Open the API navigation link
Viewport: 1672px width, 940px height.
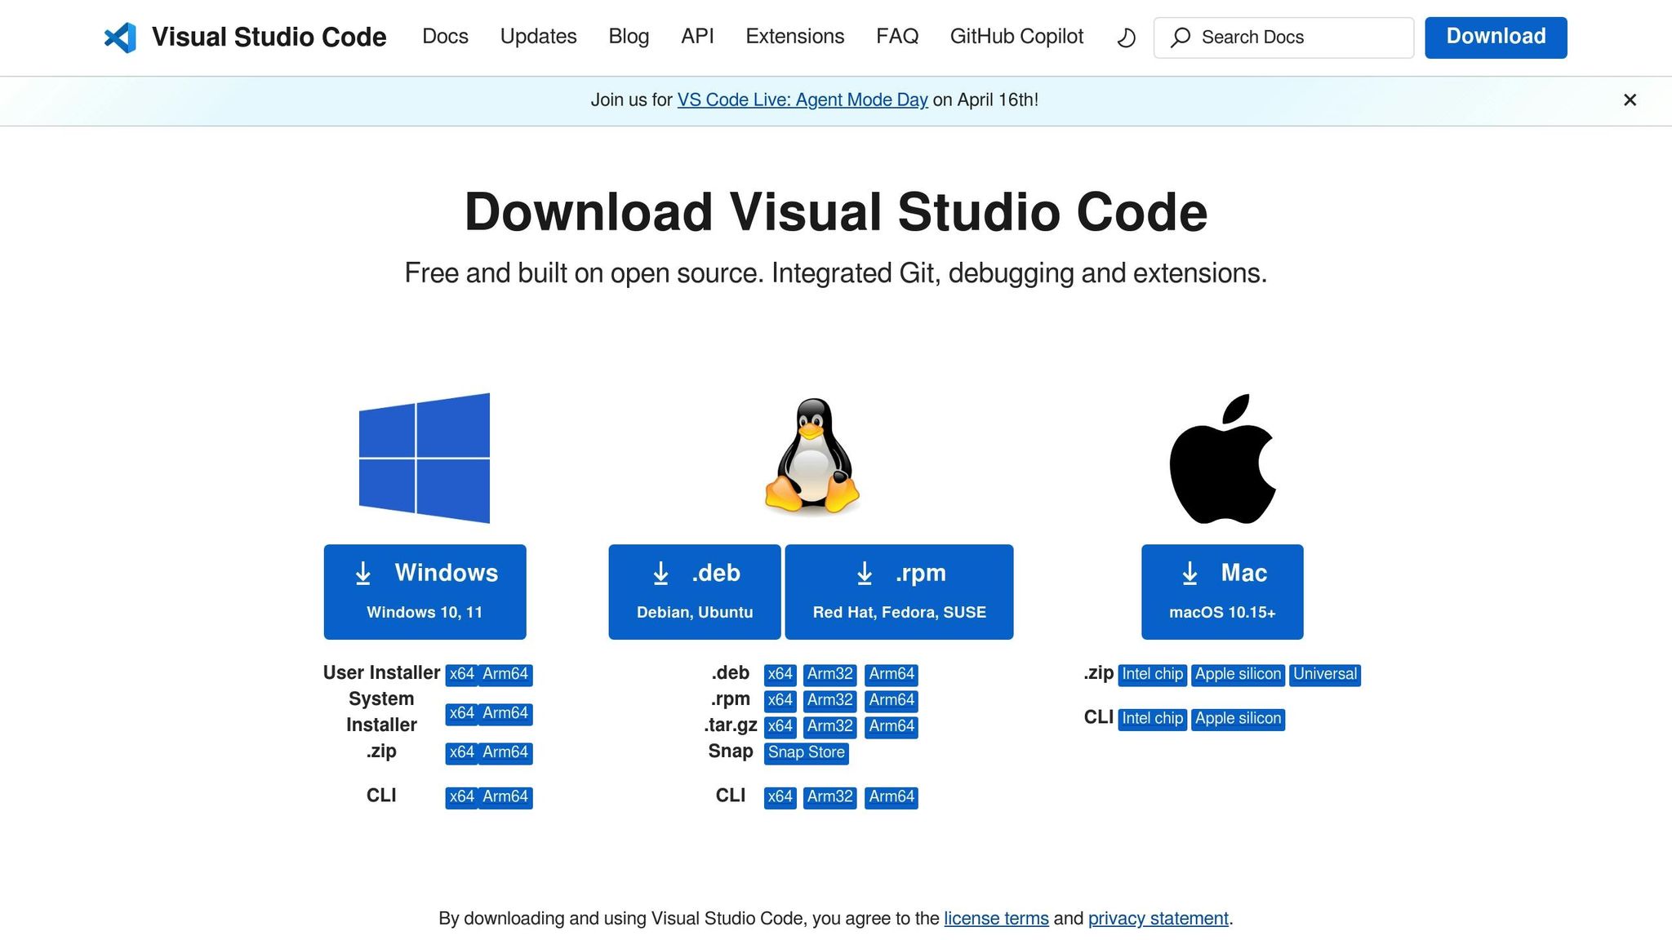tap(697, 37)
